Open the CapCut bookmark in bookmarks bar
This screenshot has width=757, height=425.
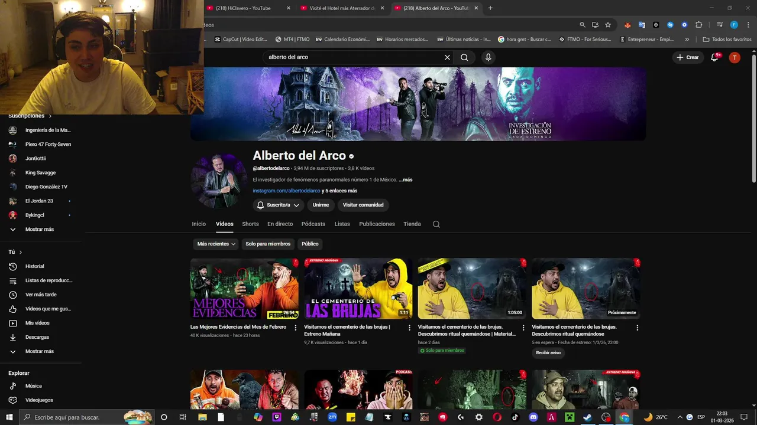pos(240,40)
